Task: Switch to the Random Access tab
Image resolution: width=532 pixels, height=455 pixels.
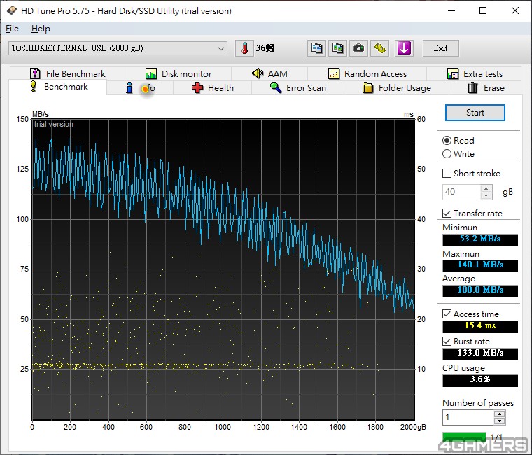Action: tap(367, 73)
